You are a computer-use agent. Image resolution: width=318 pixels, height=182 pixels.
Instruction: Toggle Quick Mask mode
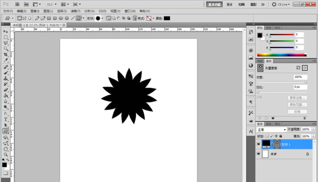pos(5,173)
